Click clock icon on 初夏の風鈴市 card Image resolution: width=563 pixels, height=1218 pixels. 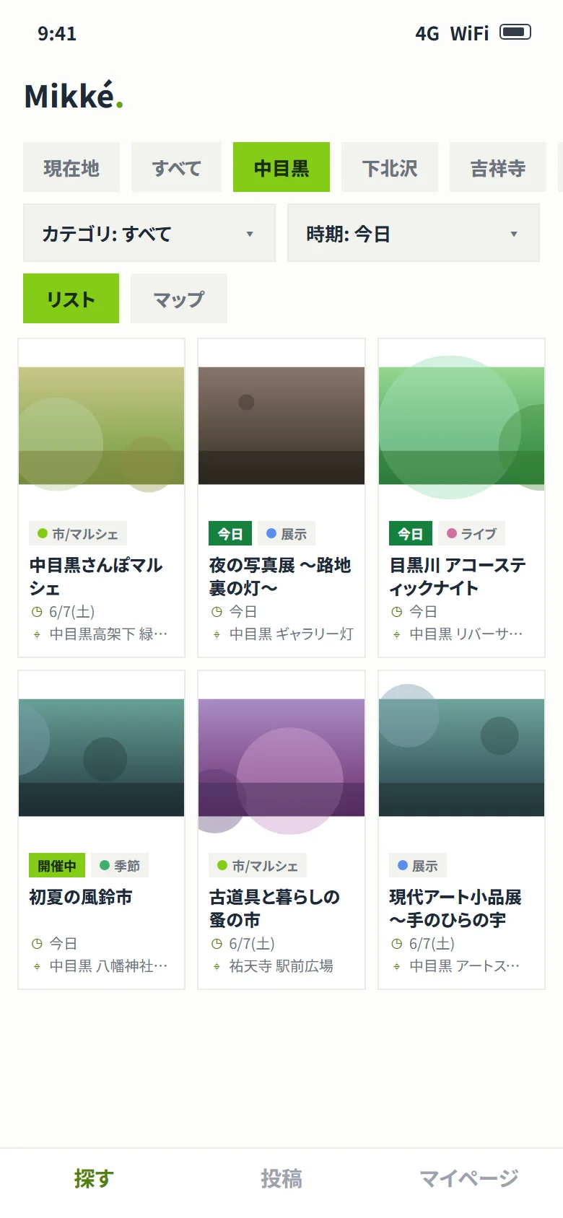[x=37, y=944]
